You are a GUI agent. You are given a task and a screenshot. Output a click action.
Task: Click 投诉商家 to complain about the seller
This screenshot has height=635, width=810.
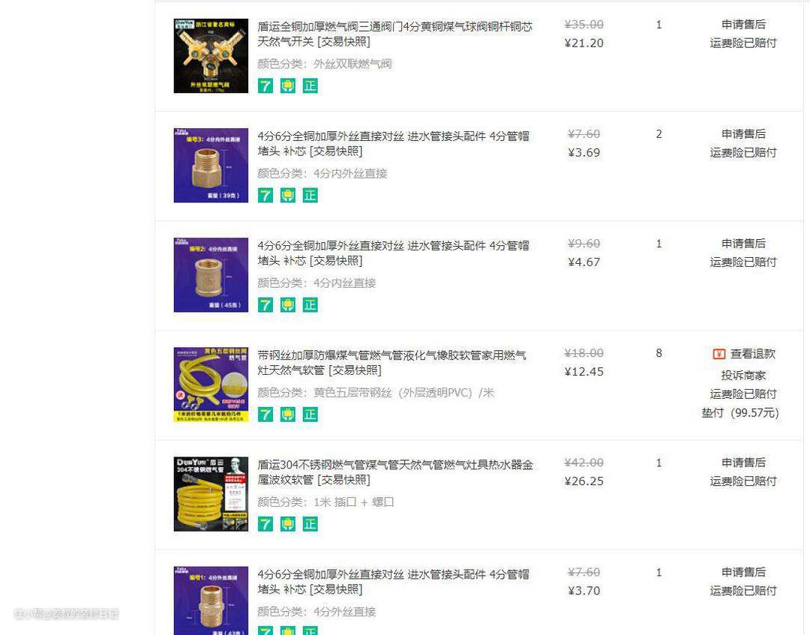click(x=743, y=376)
